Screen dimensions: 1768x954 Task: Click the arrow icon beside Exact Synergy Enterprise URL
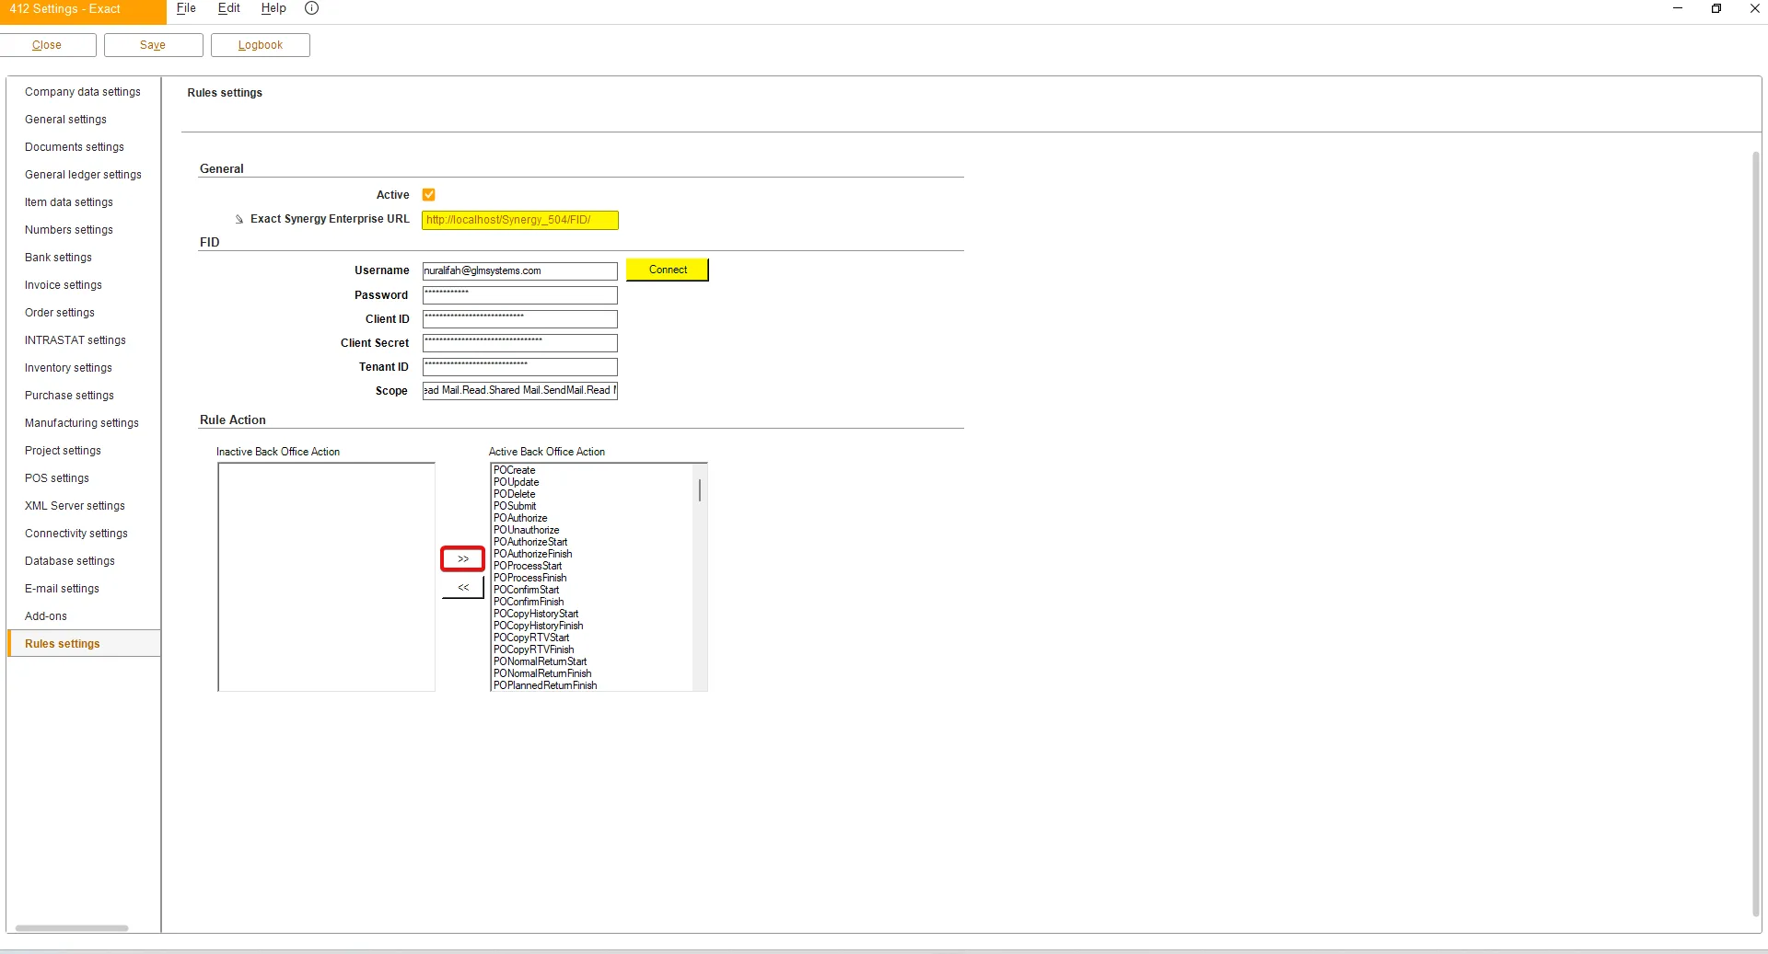[239, 220]
